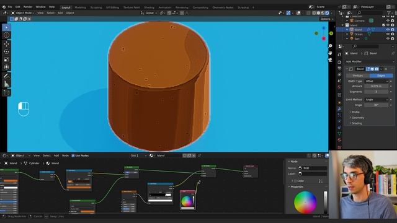
Task: Disable Island object render camera icon
Action: click(392, 30)
